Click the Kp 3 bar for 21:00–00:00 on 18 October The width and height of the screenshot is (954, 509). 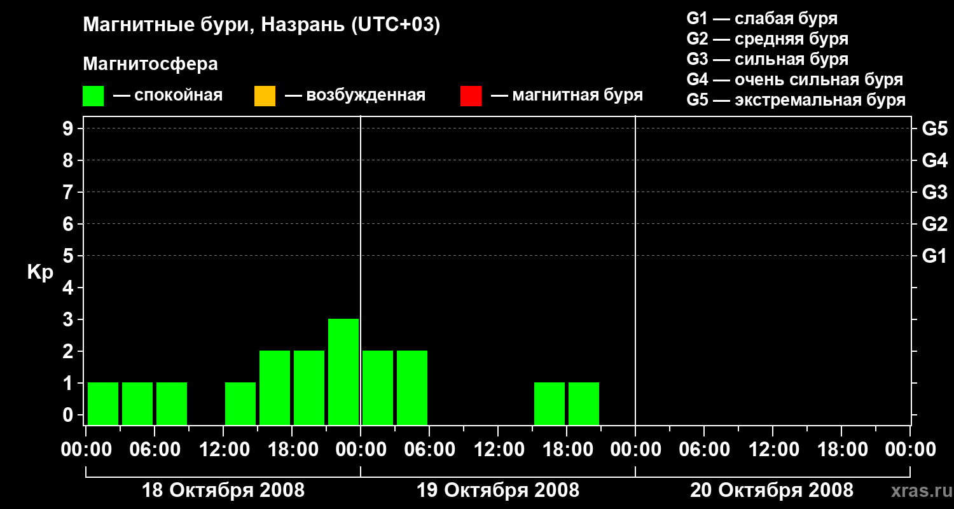point(343,372)
